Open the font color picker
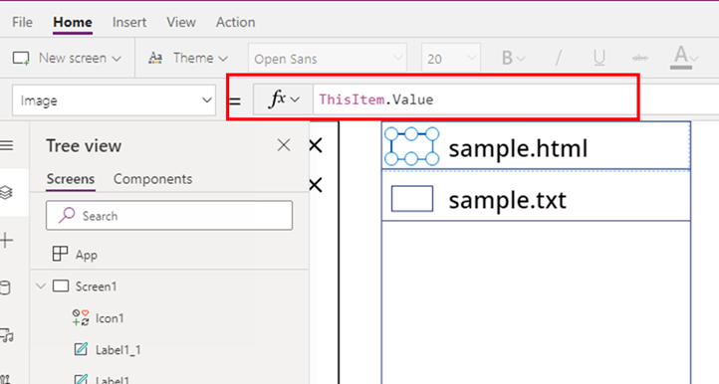The height and width of the screenshot is (384, 719). [x=684, y=58]
